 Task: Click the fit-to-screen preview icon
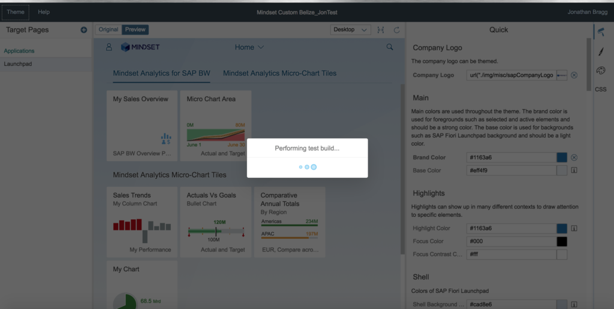pyautogui.click(x=381, y=30)
